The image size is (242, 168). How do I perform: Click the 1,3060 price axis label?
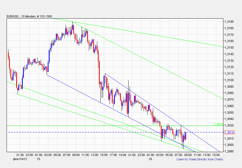tap(229, 106)
